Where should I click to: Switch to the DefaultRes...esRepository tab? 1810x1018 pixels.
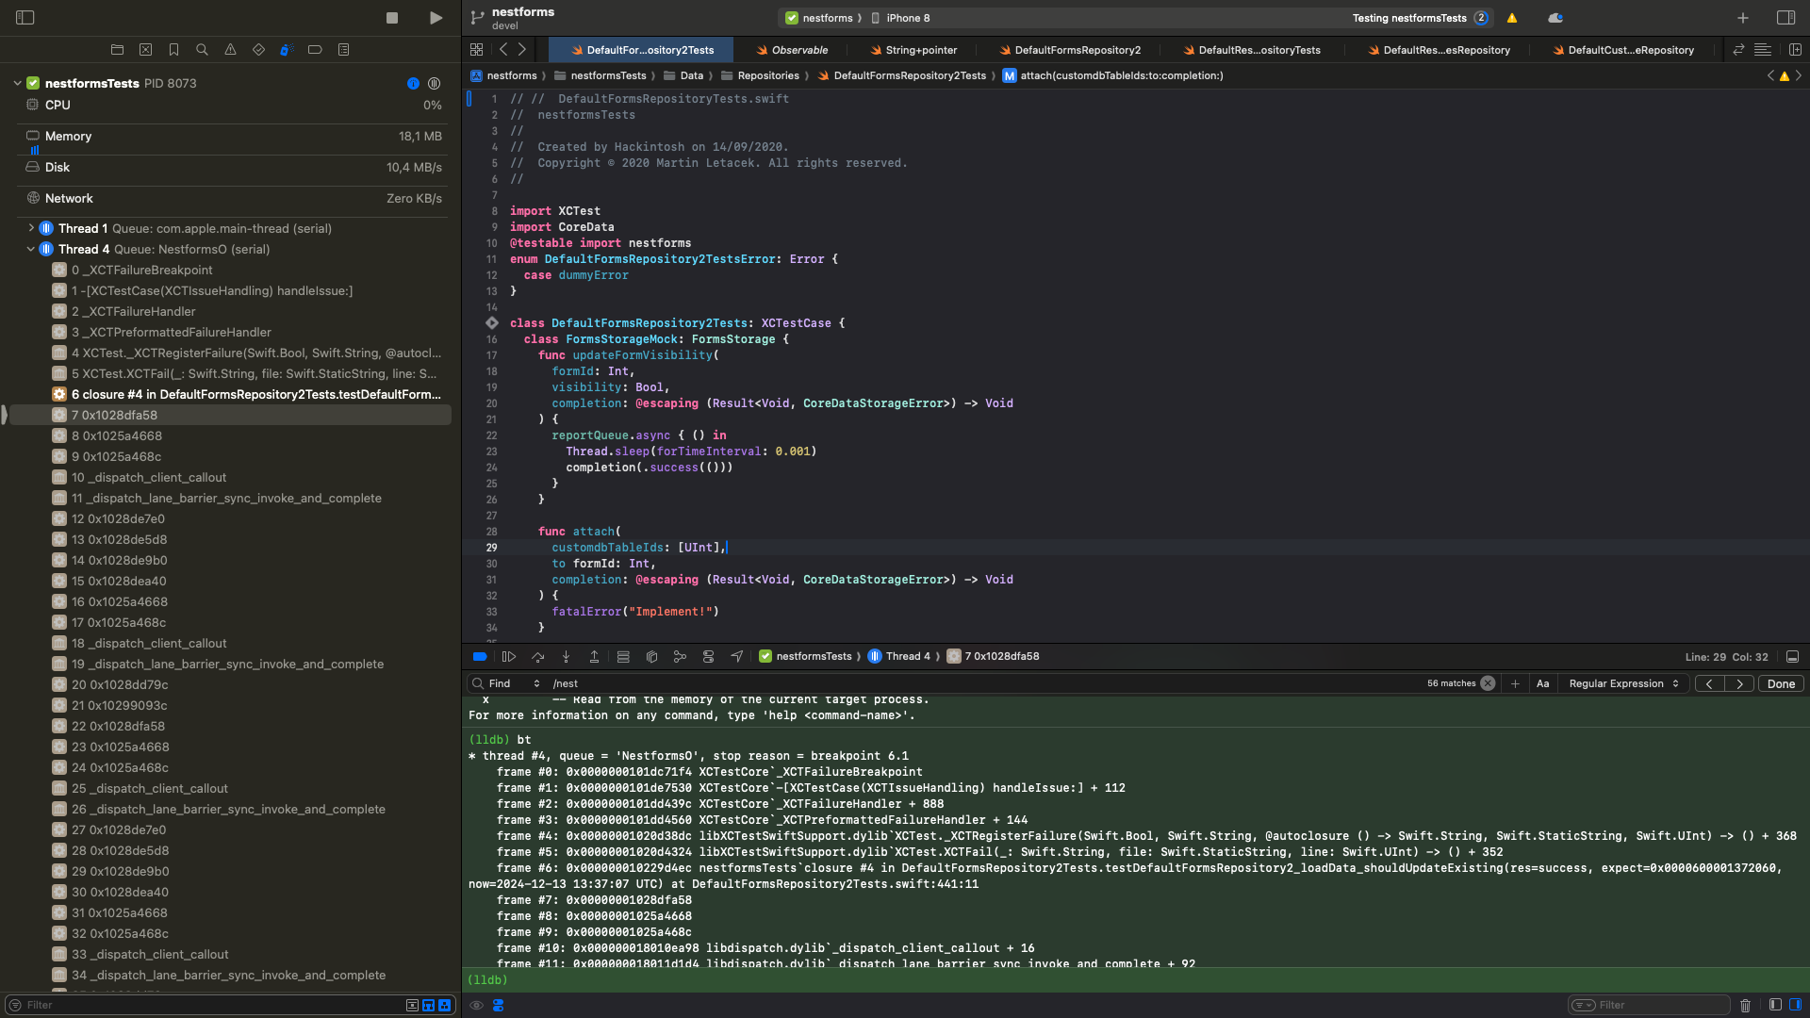click(1440, 50)
